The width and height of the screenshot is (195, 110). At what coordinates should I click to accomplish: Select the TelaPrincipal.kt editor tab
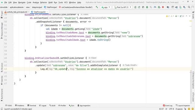40,12
